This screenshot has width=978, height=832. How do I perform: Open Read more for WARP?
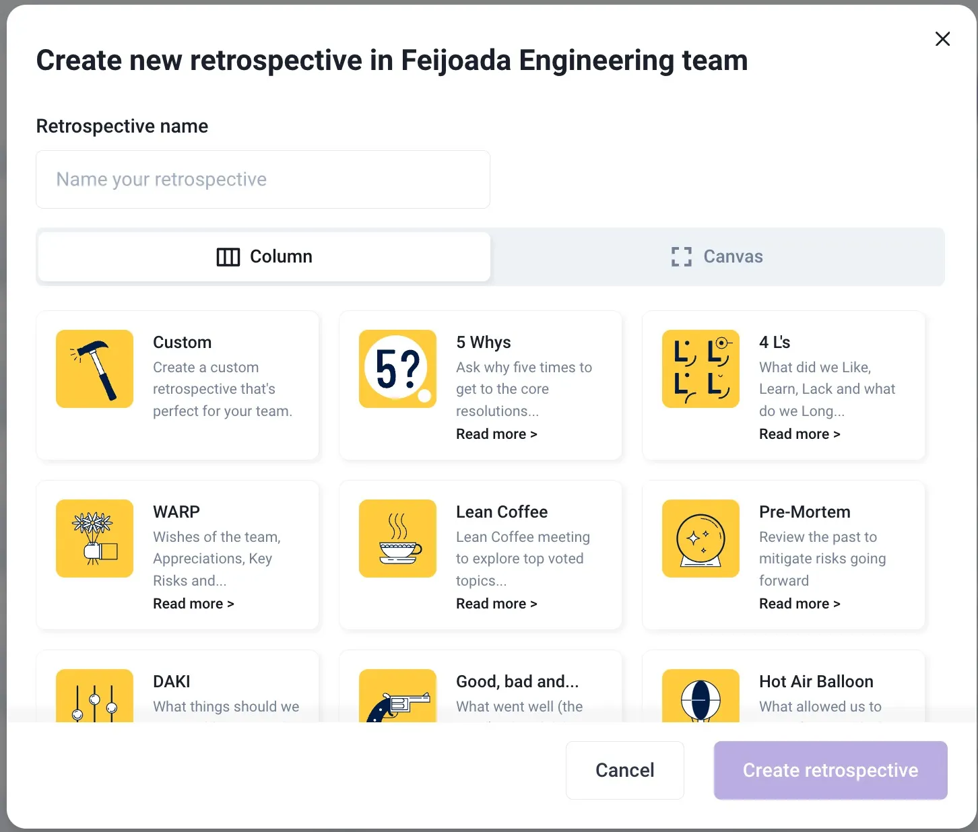click(x=193, y=604)
